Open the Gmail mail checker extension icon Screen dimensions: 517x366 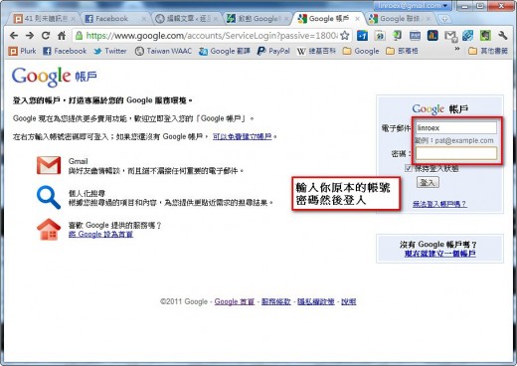pyautogui.click(x=450, y=36)
